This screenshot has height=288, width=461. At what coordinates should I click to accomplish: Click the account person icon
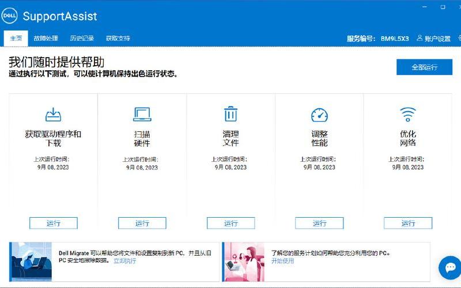(420, 38)
